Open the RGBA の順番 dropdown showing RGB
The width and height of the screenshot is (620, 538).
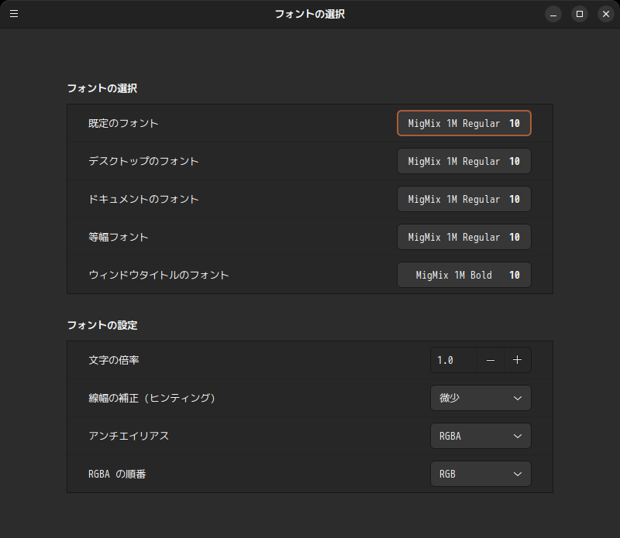pos(480,474)
